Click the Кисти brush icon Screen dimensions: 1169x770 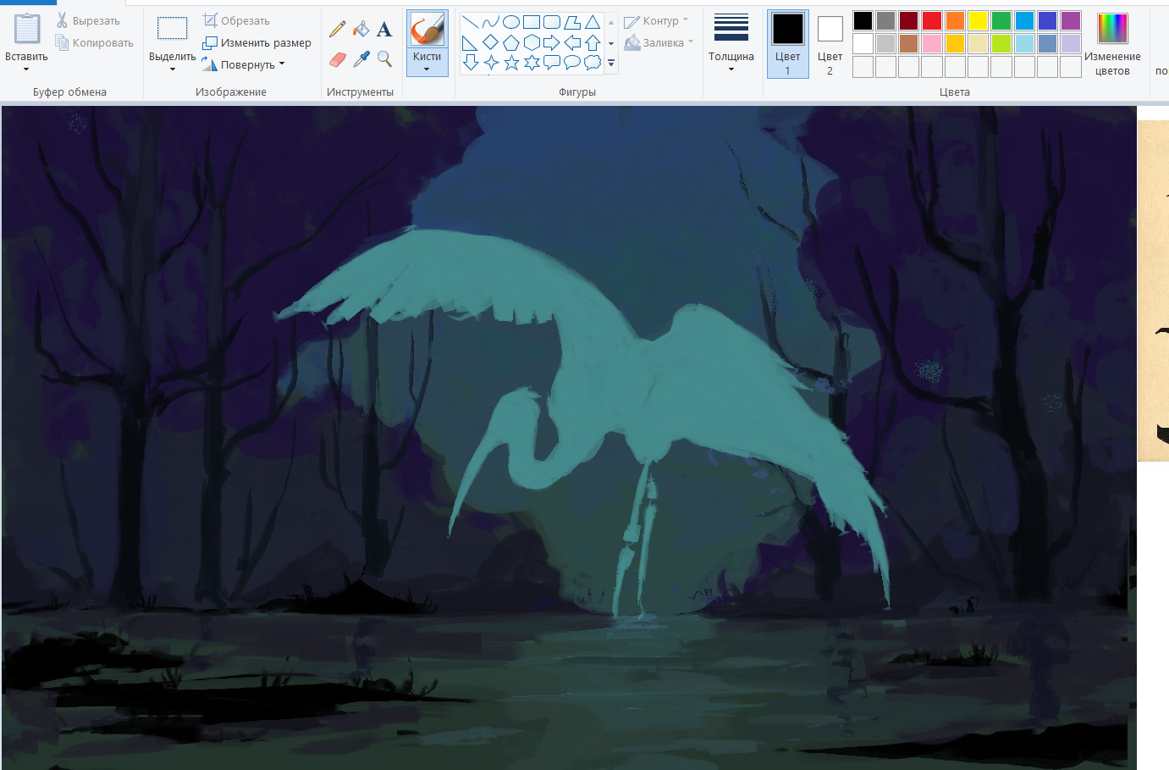pos(427,30)
